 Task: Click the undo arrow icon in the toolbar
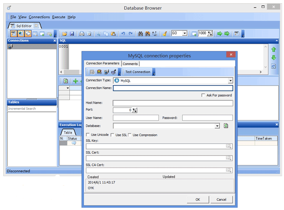coord(123,34)
